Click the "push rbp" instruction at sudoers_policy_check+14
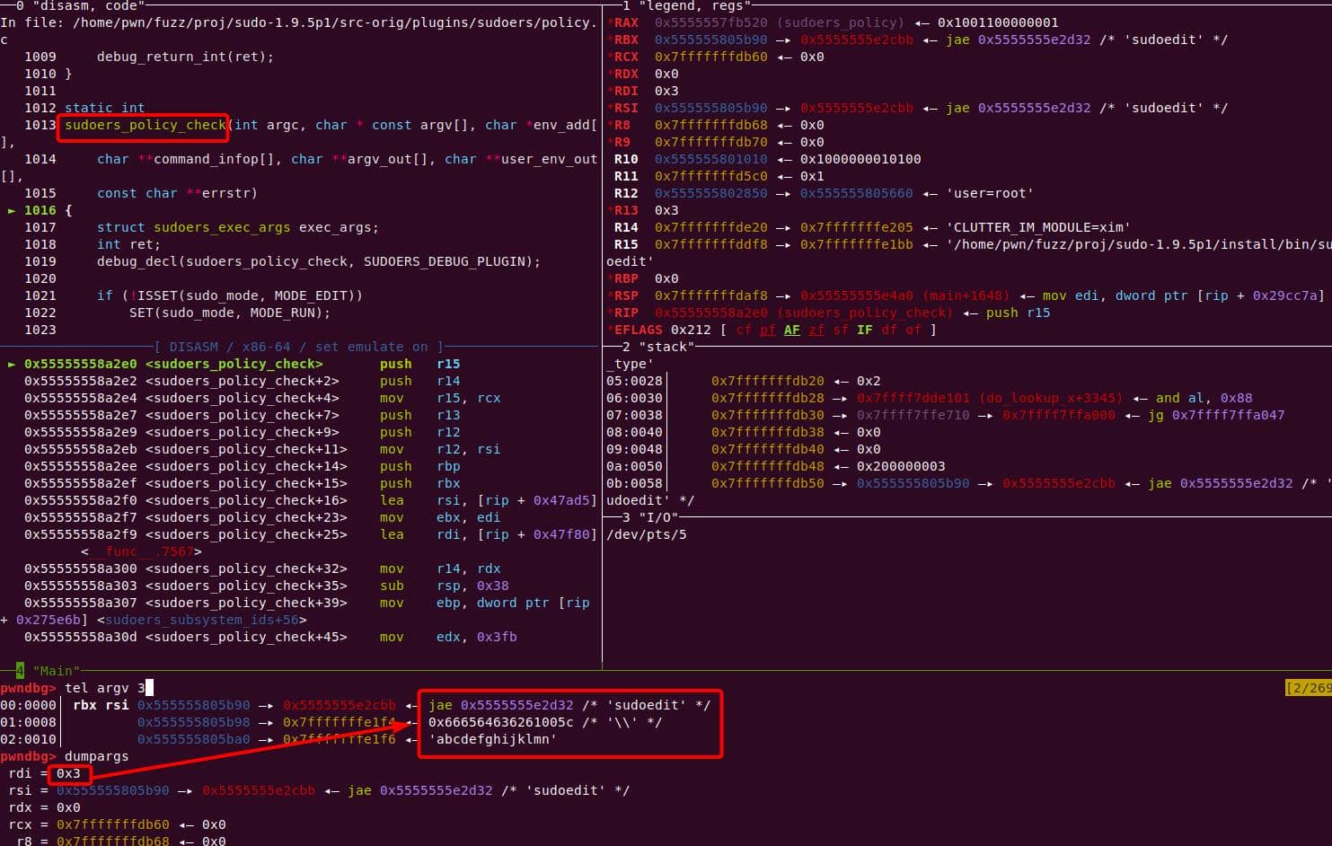 coord(419,466)
